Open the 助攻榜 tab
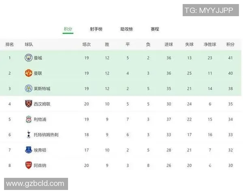 click(x=126, y=29)
